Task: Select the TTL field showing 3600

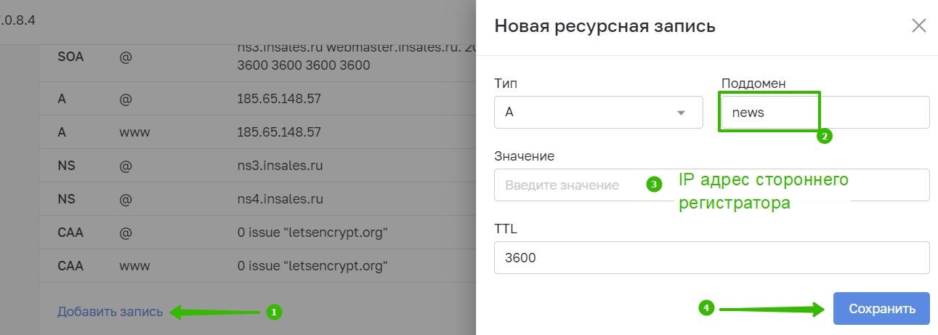Action: (711, 257)
